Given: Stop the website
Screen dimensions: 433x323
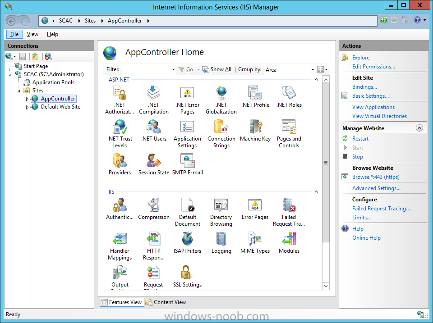Looking at the screenshot, I should 357,157.
